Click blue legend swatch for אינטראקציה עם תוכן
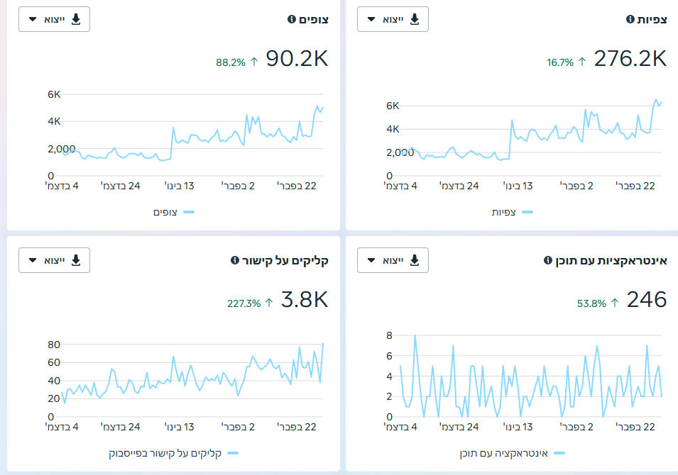The image size is (678, 475). pos(559,453)
